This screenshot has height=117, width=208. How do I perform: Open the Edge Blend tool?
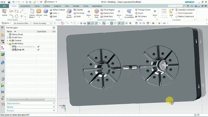(x=69, y=13)
